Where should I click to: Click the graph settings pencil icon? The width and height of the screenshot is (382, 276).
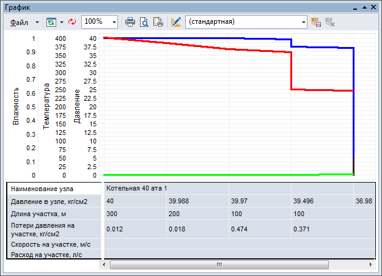tap(176, 21)
